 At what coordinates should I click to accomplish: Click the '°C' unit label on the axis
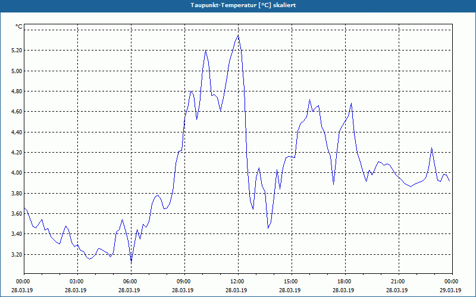point(18,27)
